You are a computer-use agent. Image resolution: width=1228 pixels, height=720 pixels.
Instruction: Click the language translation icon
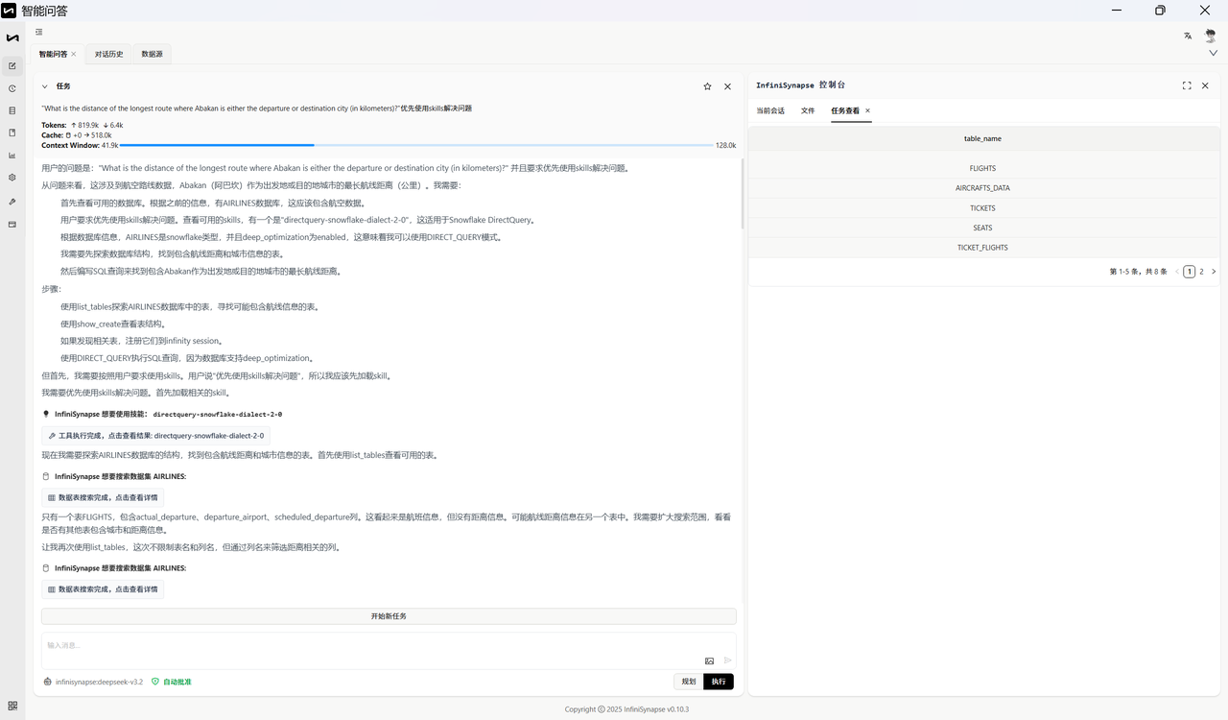[x=1188, y=36]
